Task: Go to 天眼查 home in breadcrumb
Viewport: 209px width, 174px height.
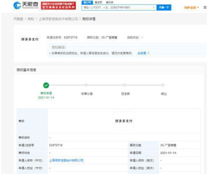Action: point(18,19)
